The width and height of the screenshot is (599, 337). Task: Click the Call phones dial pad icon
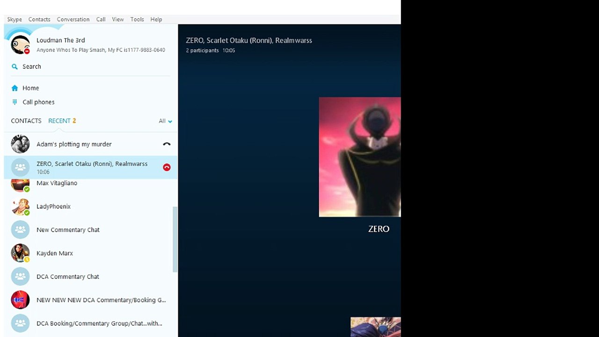click(15, 102)
